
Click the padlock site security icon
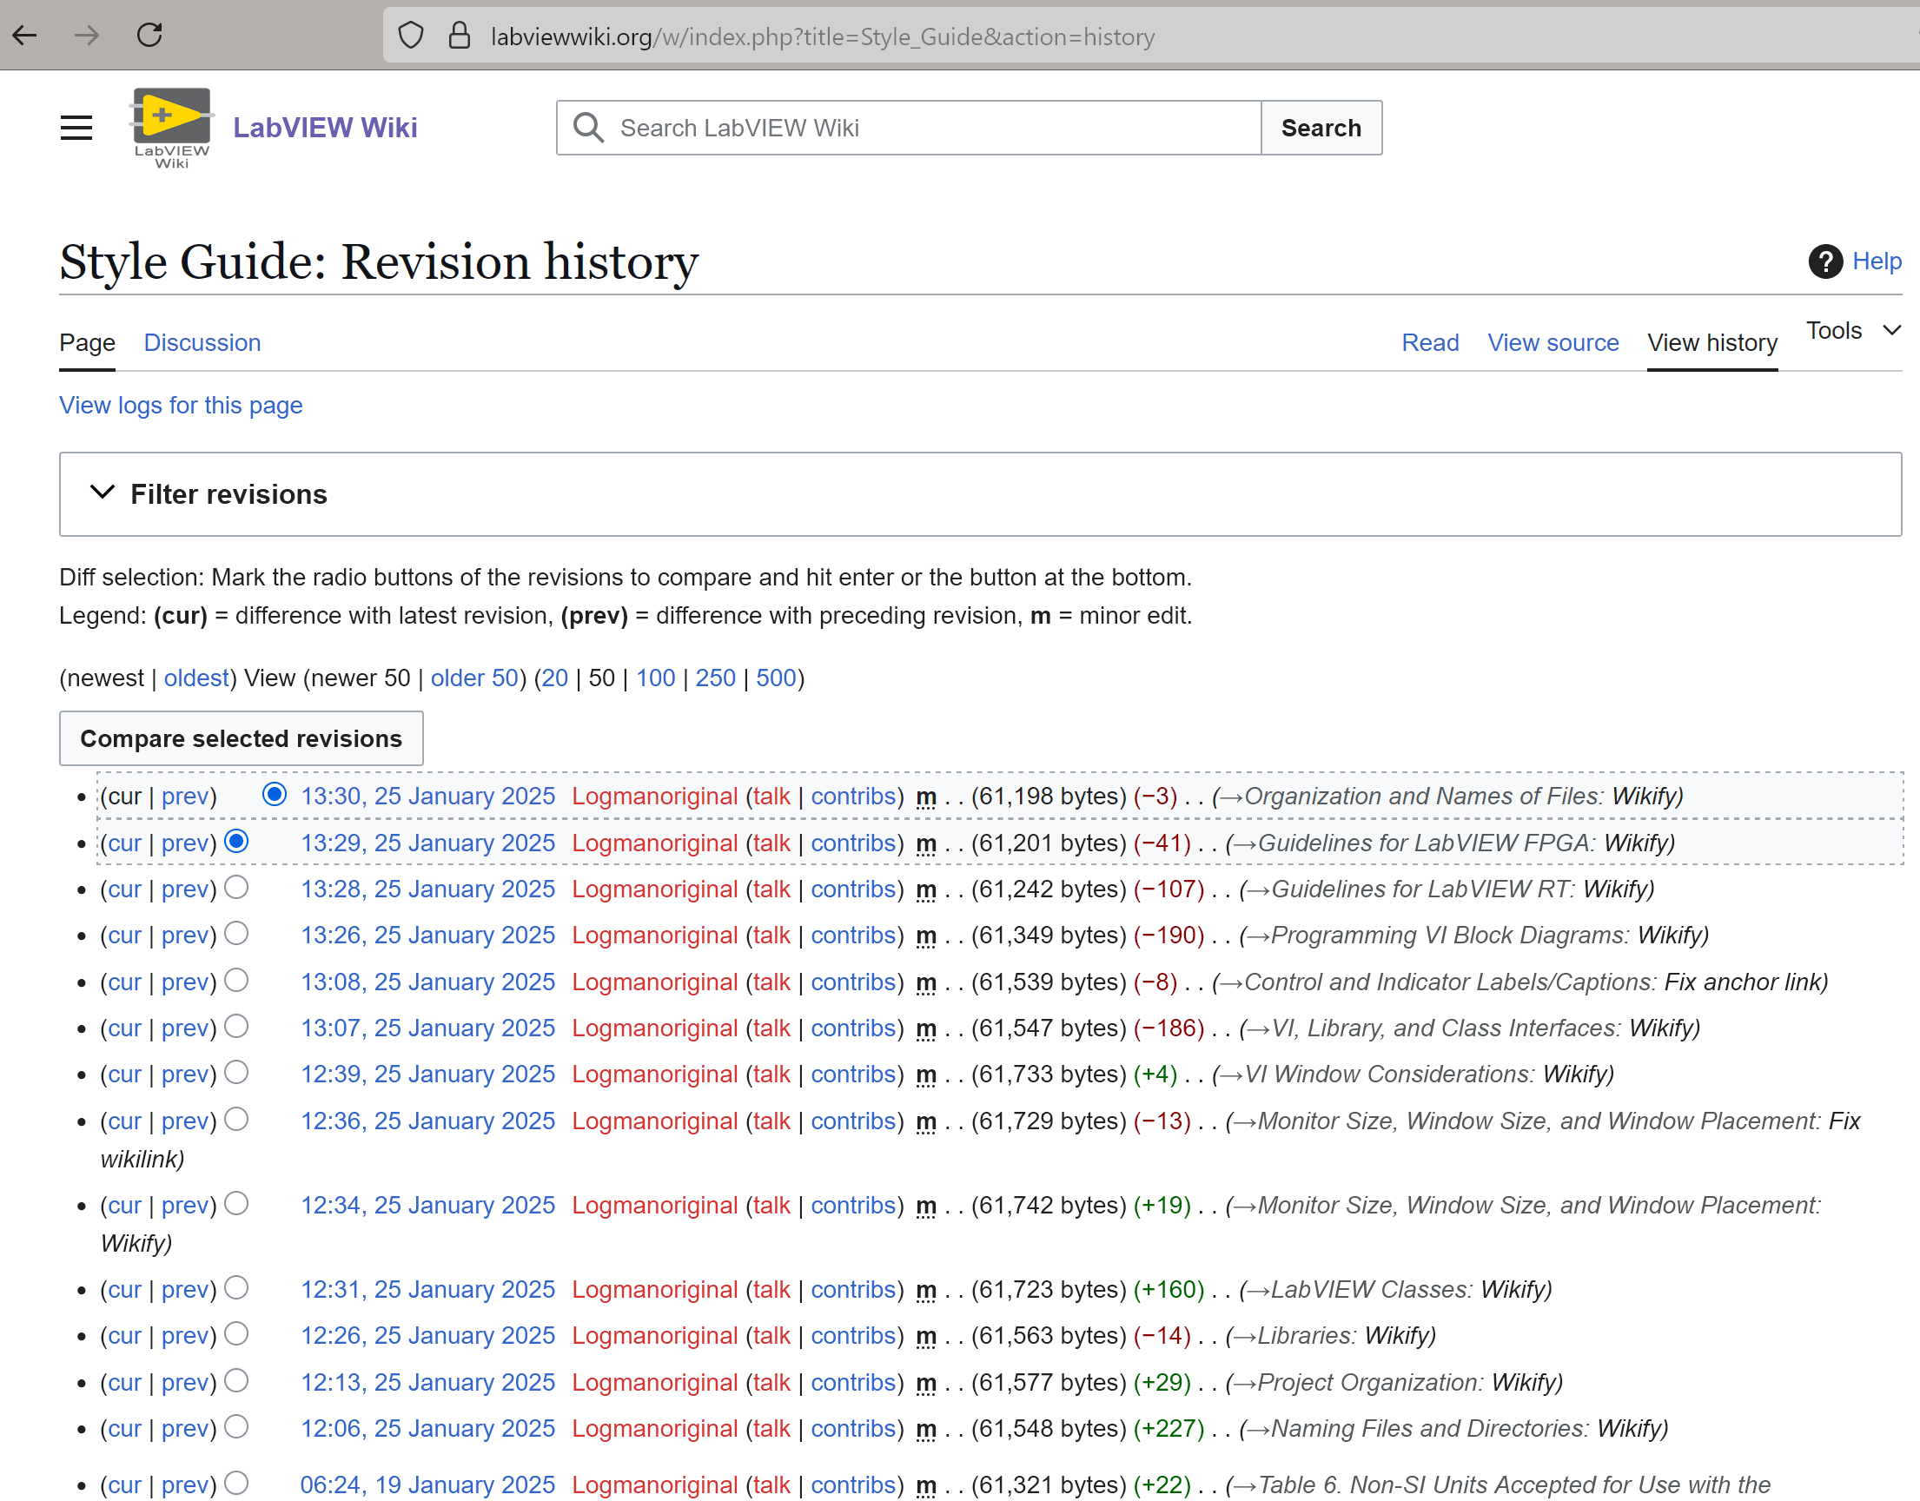(459, 36)
